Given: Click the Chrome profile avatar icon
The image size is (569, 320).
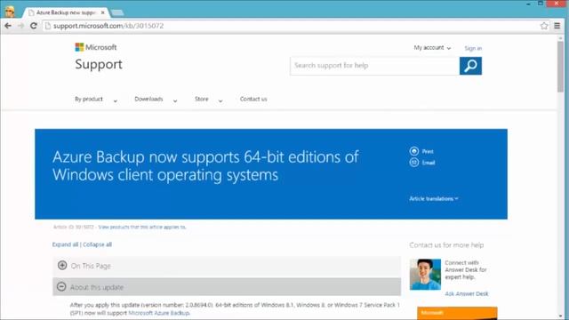Looking at the screenshot, I should coord(10,12).
